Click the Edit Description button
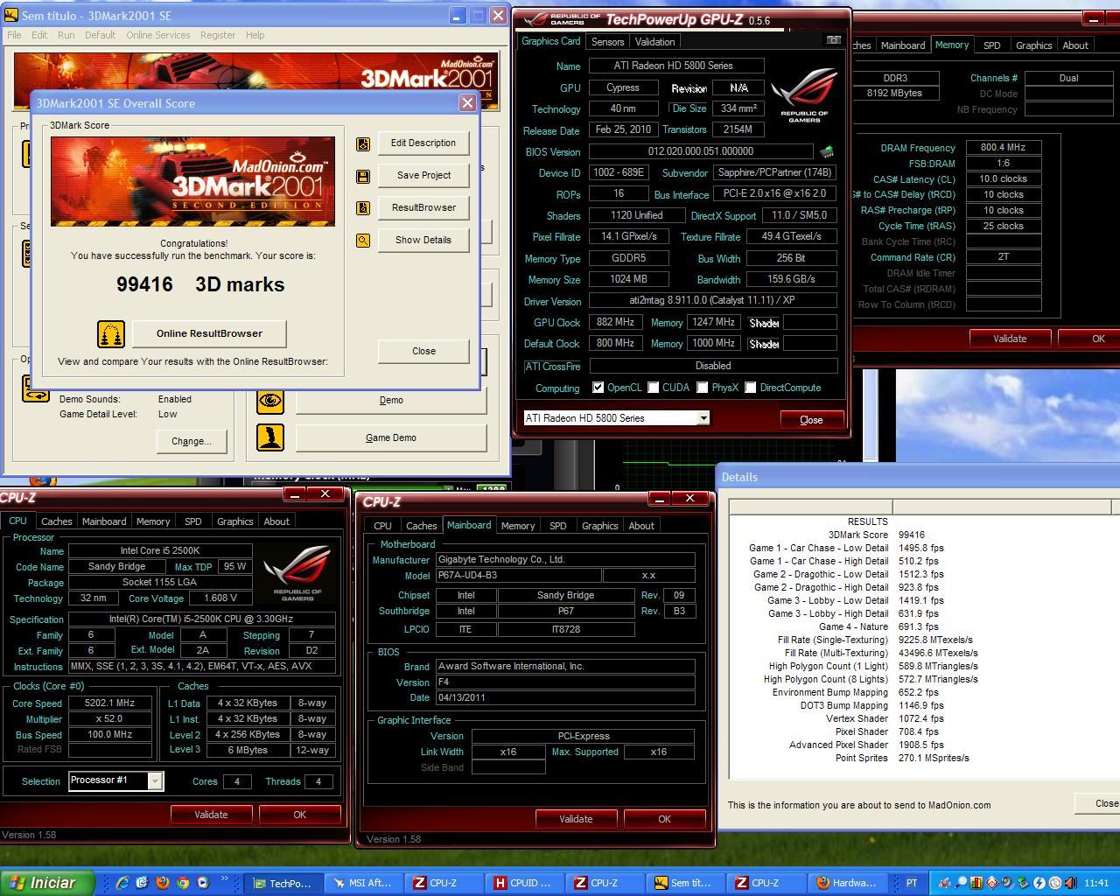The width and height of the screenshot is (1120, 896). click(423, 143)
